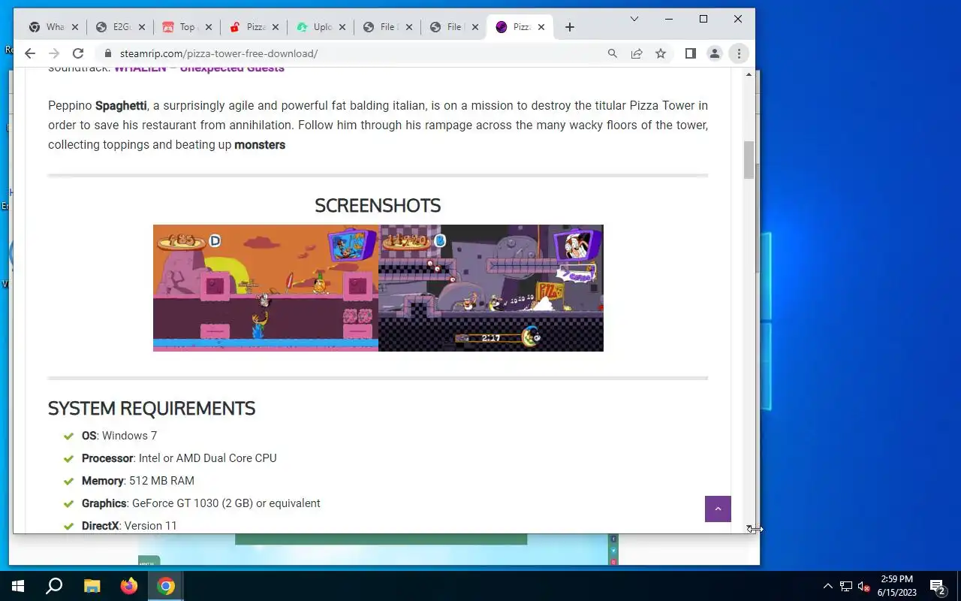This screenshot has width=961, height=601.
Task: Open the Windows Start menu
Action: (18, 586)
